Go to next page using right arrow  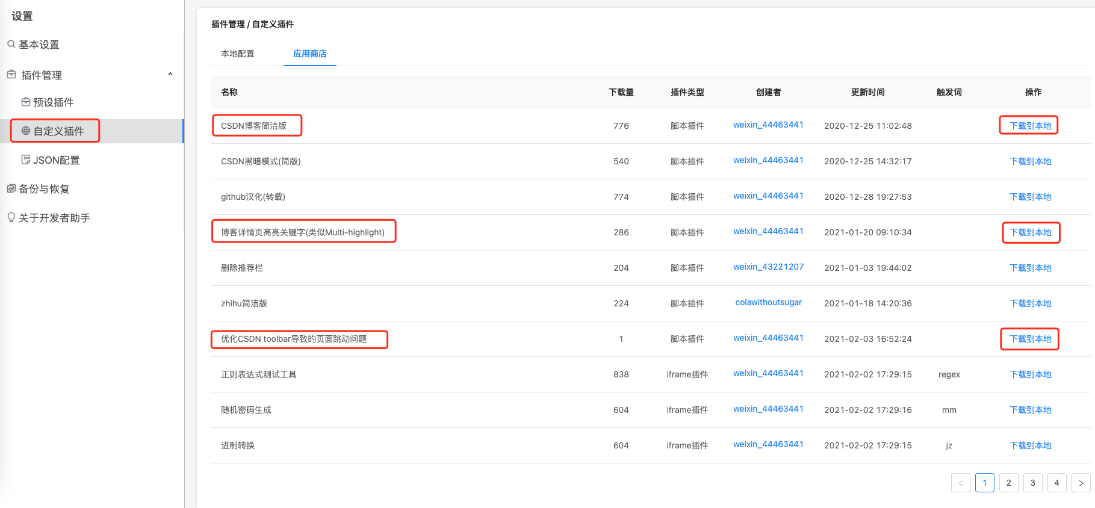pos(1081,483)
